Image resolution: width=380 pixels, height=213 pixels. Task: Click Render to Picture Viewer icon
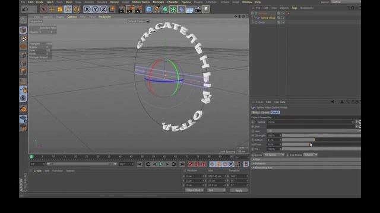coord(130,9)
